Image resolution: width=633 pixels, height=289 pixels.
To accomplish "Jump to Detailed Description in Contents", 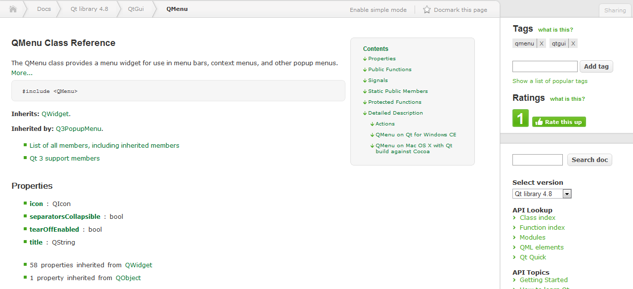I will click(395, 113).
